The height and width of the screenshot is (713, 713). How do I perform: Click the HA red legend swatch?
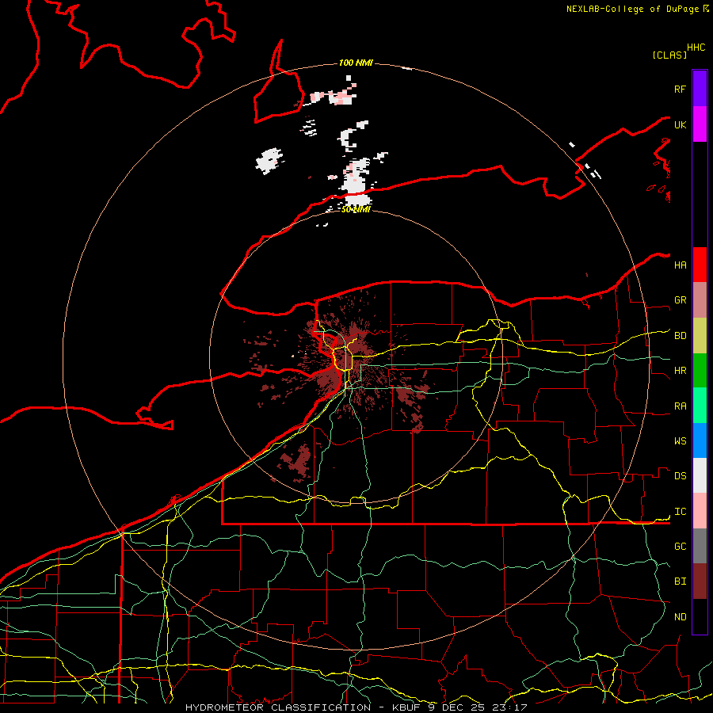700,265
